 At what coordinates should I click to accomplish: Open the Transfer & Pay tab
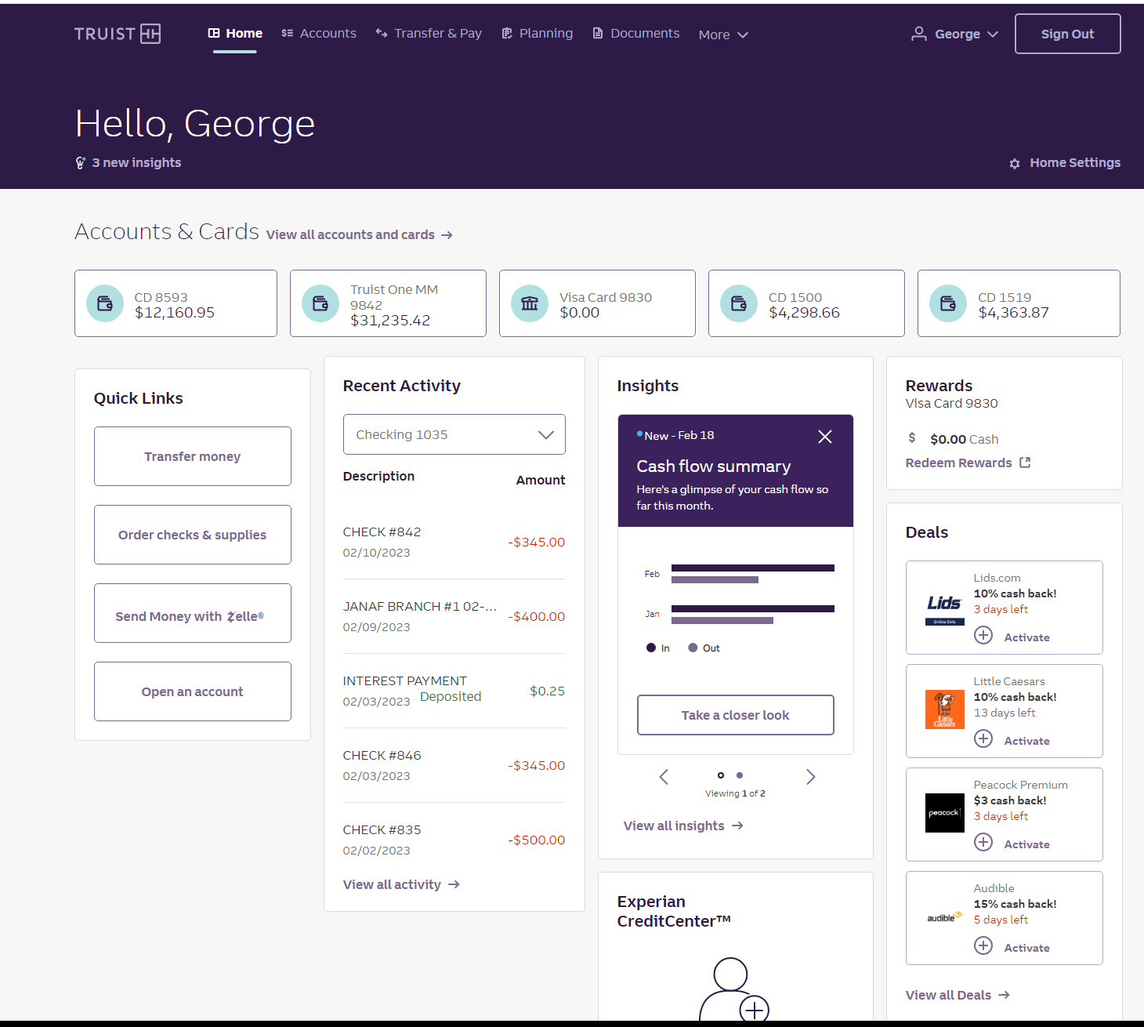tap(429, 34)
